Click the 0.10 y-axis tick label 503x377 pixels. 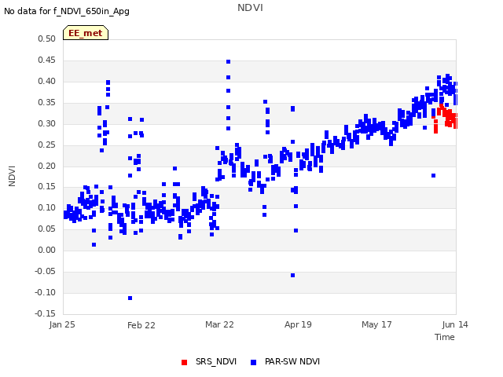coord(47,207)
